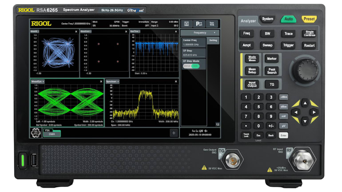The image size is (342, 192).
Task: Click the green power button
Action: pyautogui.click(x=23, y=160)
